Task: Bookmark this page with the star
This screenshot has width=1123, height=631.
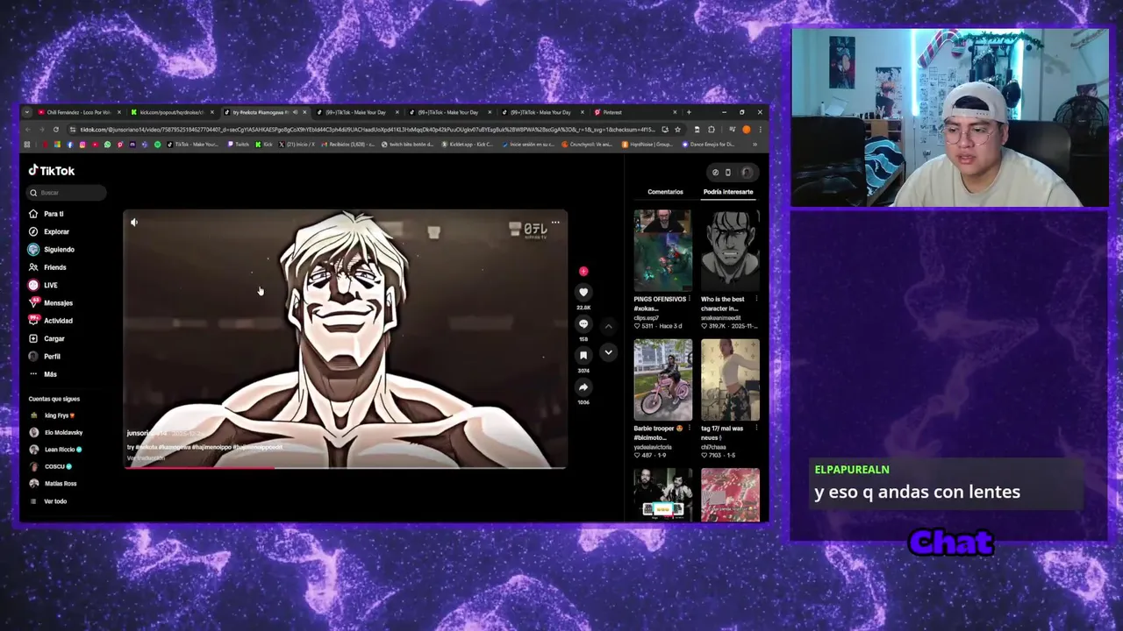Action: tap(677, 130)
